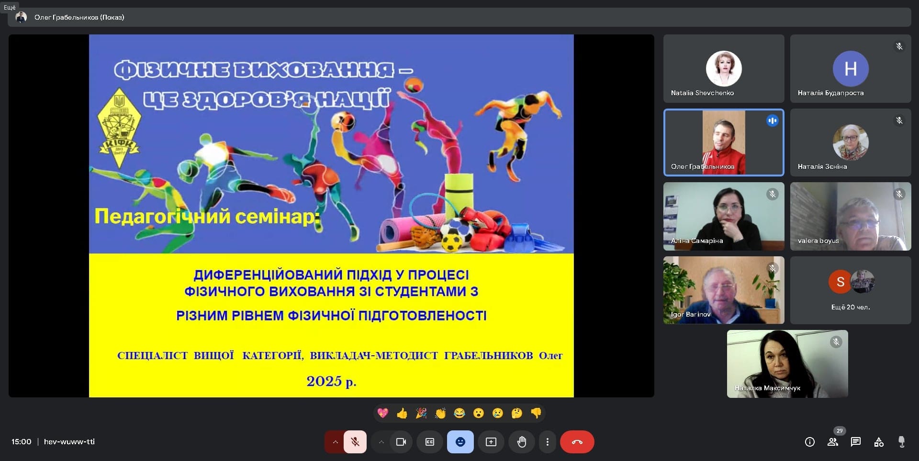Send the surprised face reaction

coord(479,413)
